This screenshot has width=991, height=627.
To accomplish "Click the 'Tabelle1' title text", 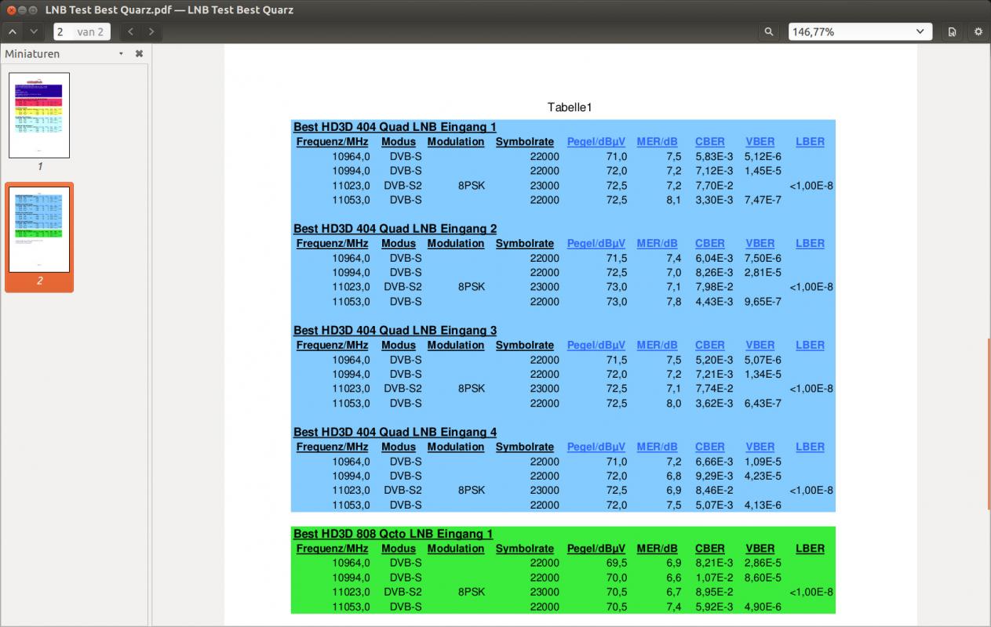I will pyautogui.click(x=570, y=107).
